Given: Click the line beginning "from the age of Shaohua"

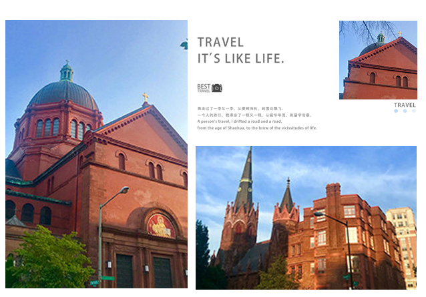Looking at the screenshot, I should point(257,128).
